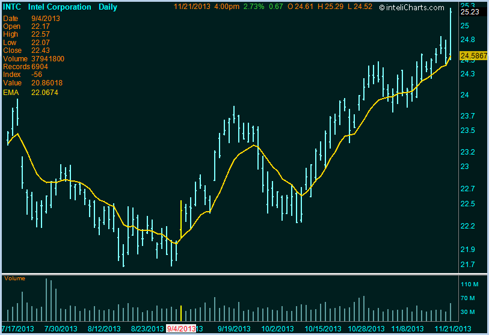Click the yellow highlighted 9/4 price bar

[x=181, y=220]
